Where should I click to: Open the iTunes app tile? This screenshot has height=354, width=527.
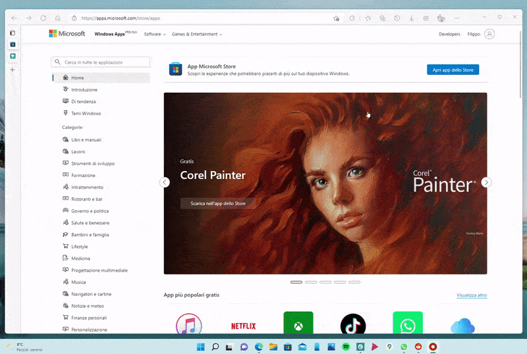tap(189, 324)
